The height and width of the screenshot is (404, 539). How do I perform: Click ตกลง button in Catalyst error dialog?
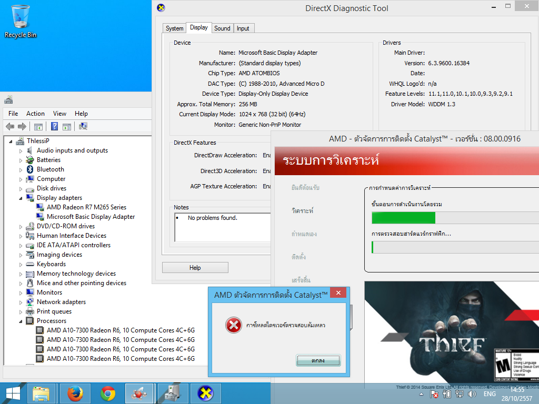coord(318,360)
